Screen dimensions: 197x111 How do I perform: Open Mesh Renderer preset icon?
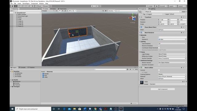[183, 33]
